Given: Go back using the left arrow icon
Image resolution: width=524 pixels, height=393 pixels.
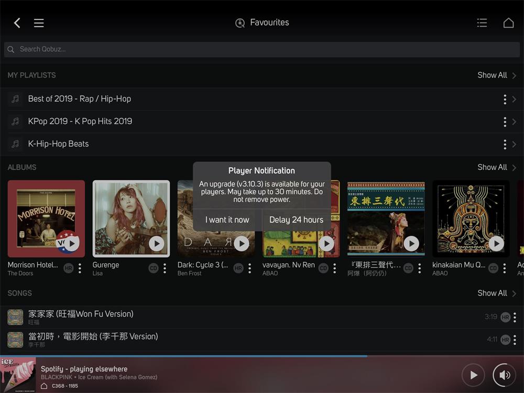Looking at the screenshot, I should 17,23.
